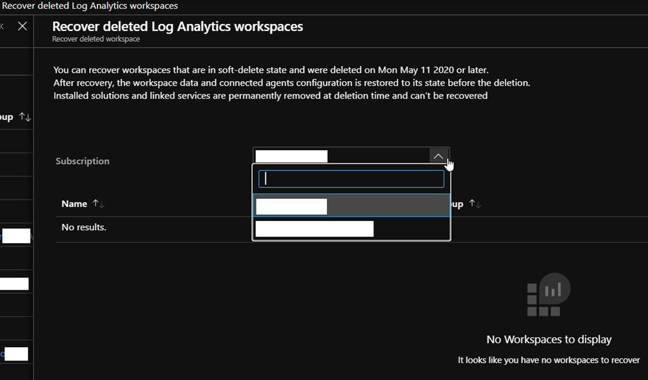Close the Recover deleted workspaces panel
648x380 pixels.
coord(22,27)
